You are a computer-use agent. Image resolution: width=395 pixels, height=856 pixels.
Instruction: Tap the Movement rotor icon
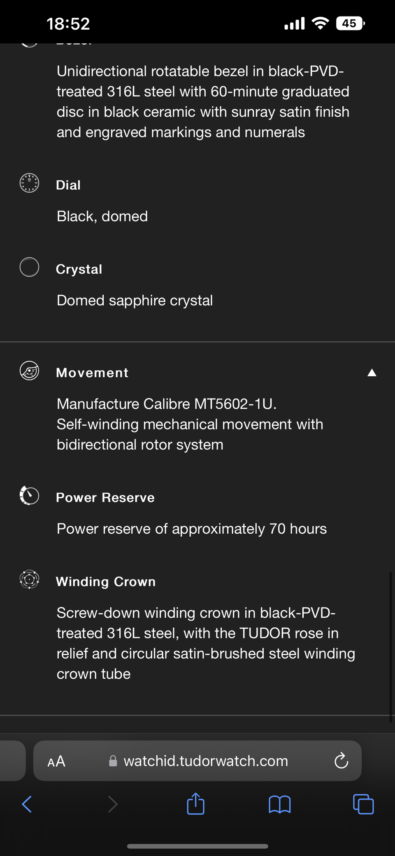tap(29, 371)
